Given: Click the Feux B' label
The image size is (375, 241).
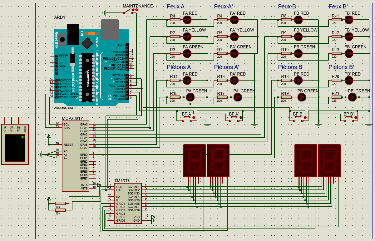Looking at the screenshot, I should click(x=338, y=6).
